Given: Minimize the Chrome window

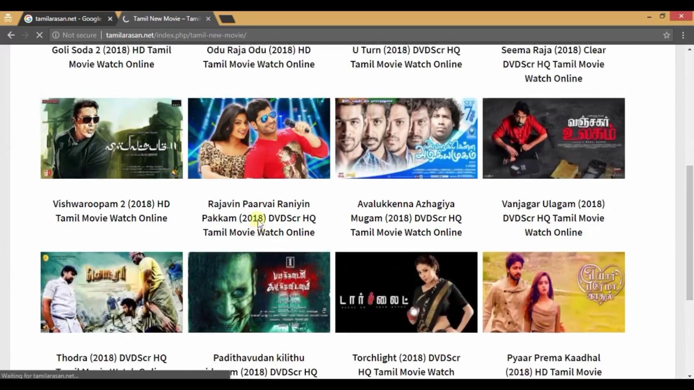Looking at the screenshot, I should pos(649,16).
